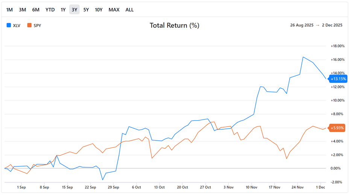Switch to the 3M range
This screenshot has height=195, width=352.
23,10
